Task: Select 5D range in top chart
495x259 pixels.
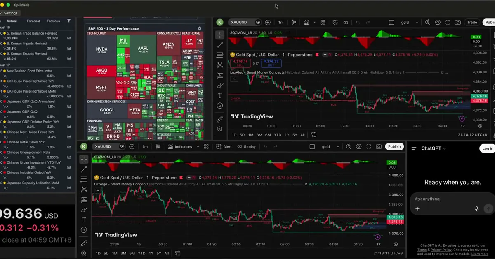Action: pos(242,135)
